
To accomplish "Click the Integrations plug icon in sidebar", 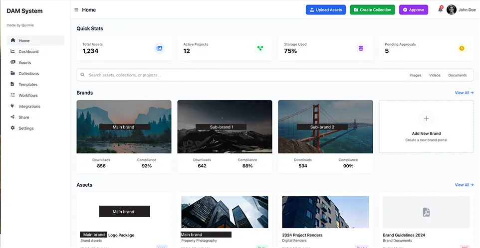I will 12,106.
